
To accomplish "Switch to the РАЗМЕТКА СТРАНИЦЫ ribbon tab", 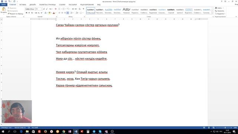I will pos(48,5).
